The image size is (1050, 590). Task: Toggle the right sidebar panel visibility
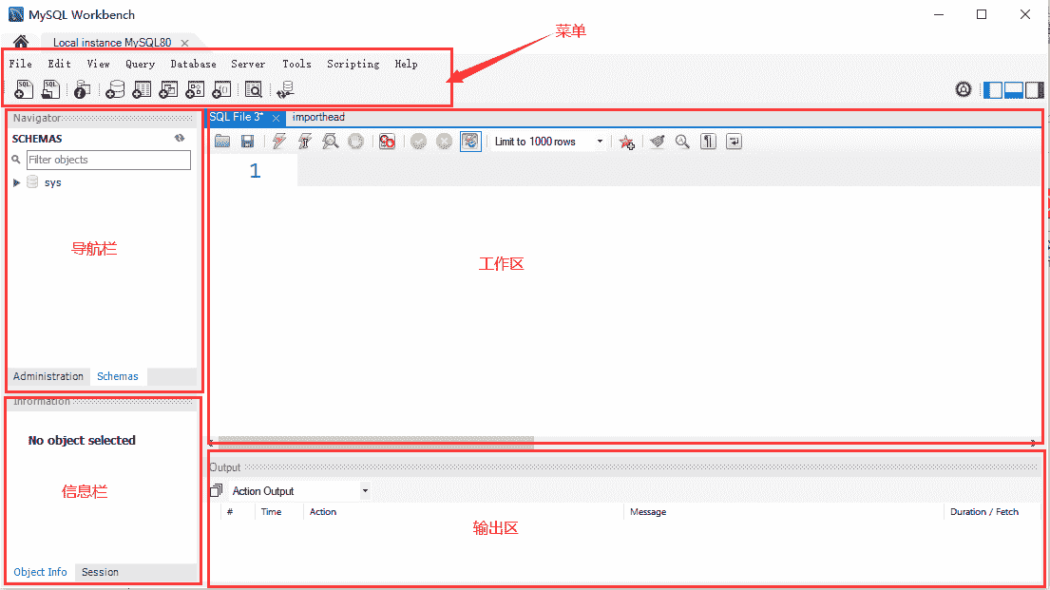coord(1035,89)
